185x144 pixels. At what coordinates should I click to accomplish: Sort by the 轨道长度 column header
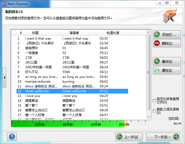113,33
